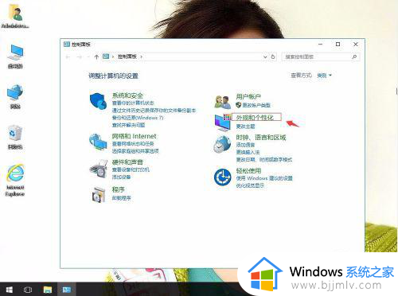Open the 时钟、语言和区域 category link
The width and height of the screenshot is (398, 296).
point(261,138)
